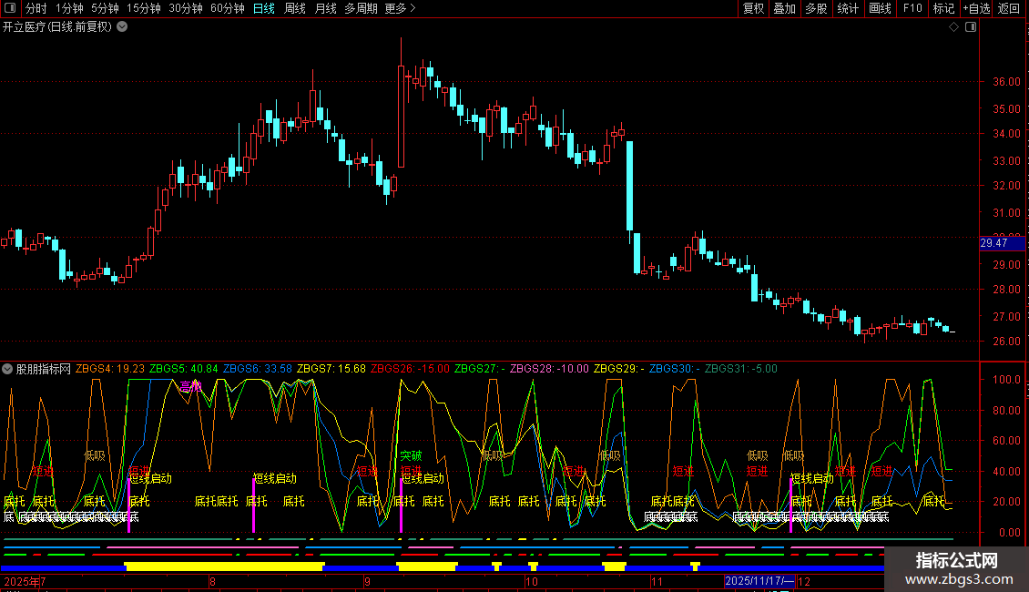Image resolution: width=1029 pixels, height=592 pixels.
Task: Click the 标记 mark button
Action: coord(943,8)
